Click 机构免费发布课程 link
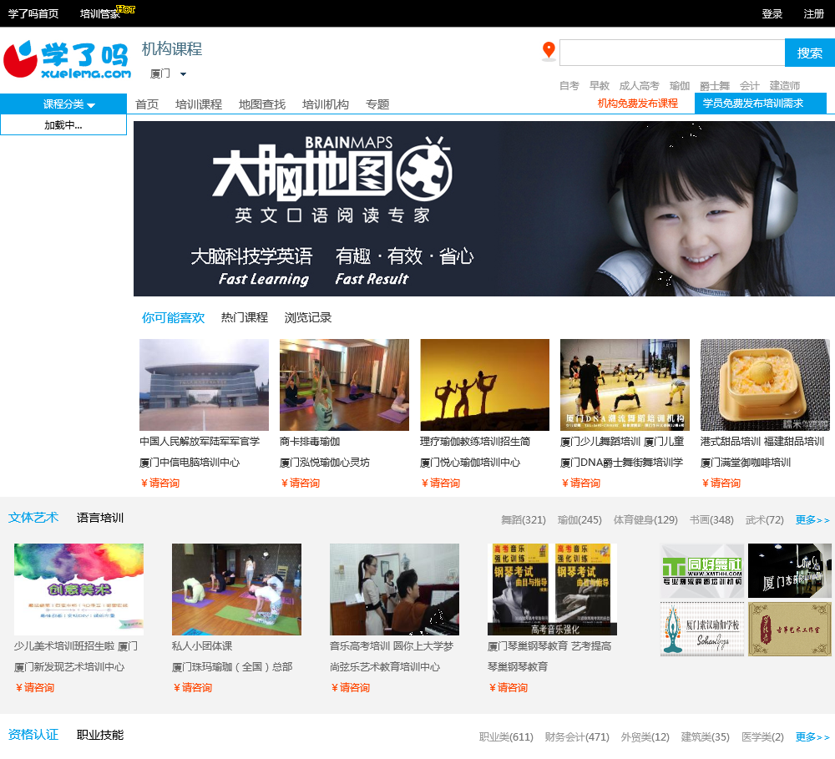The height and width of the screenshot is (759, 835). pyautogui.click(x=637, y=104)
